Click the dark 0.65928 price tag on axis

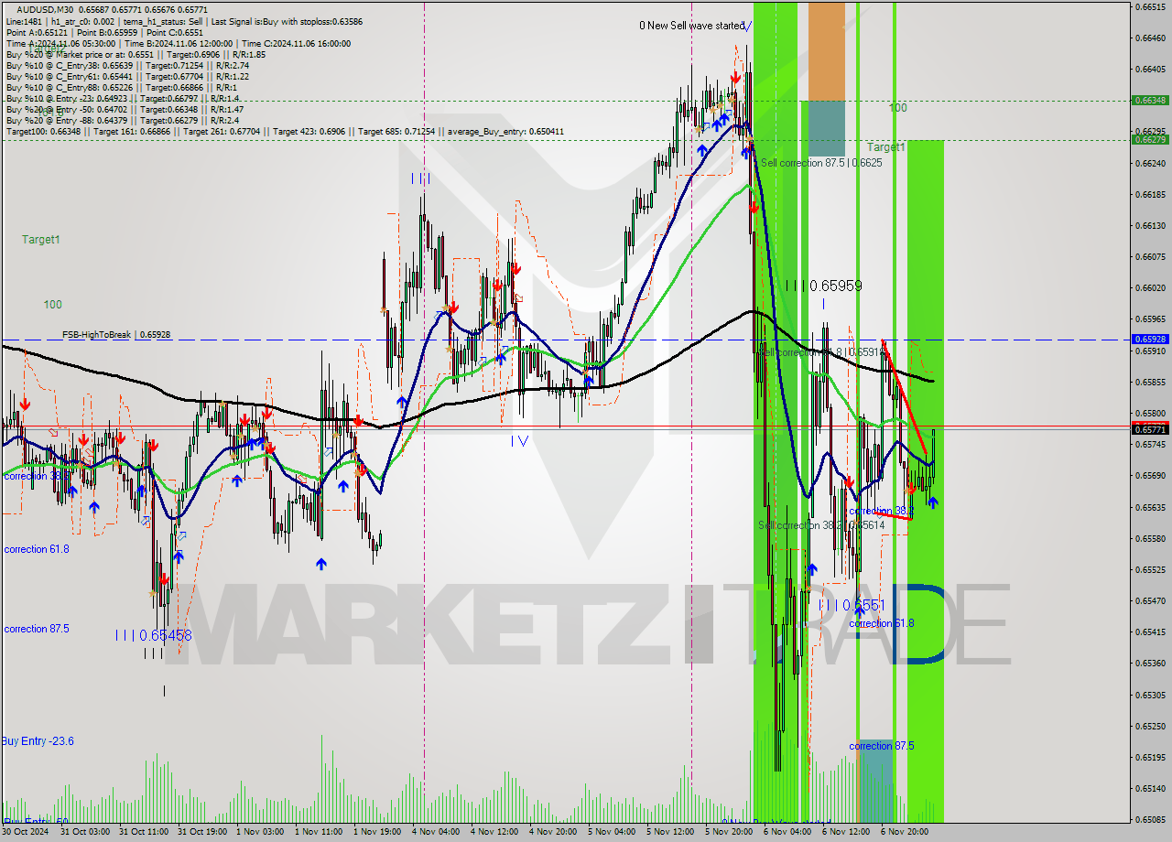(x=1150, y=339)
